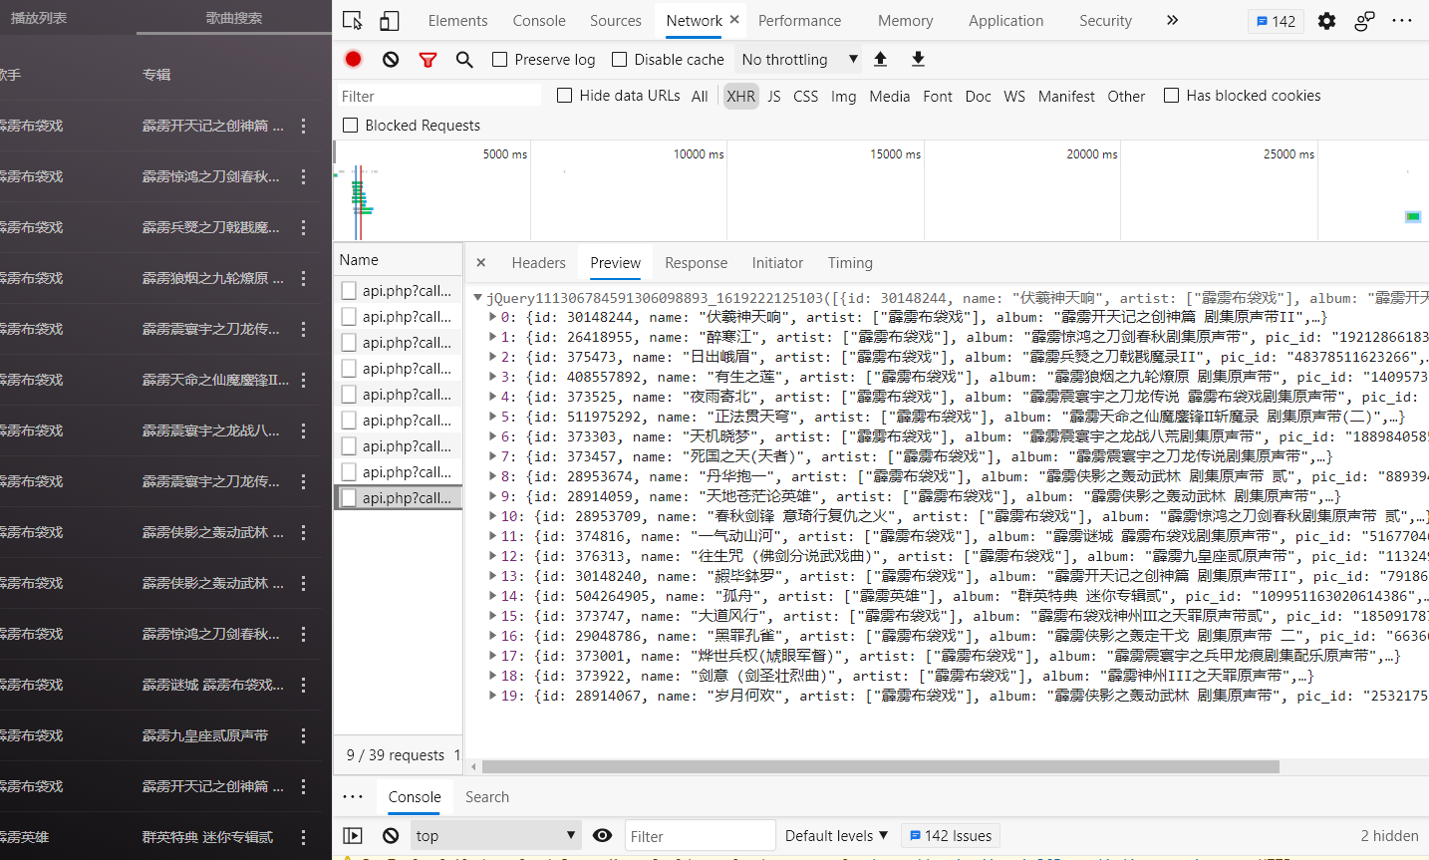Activate the inspect element picker icon

click(x=353, y=20)
